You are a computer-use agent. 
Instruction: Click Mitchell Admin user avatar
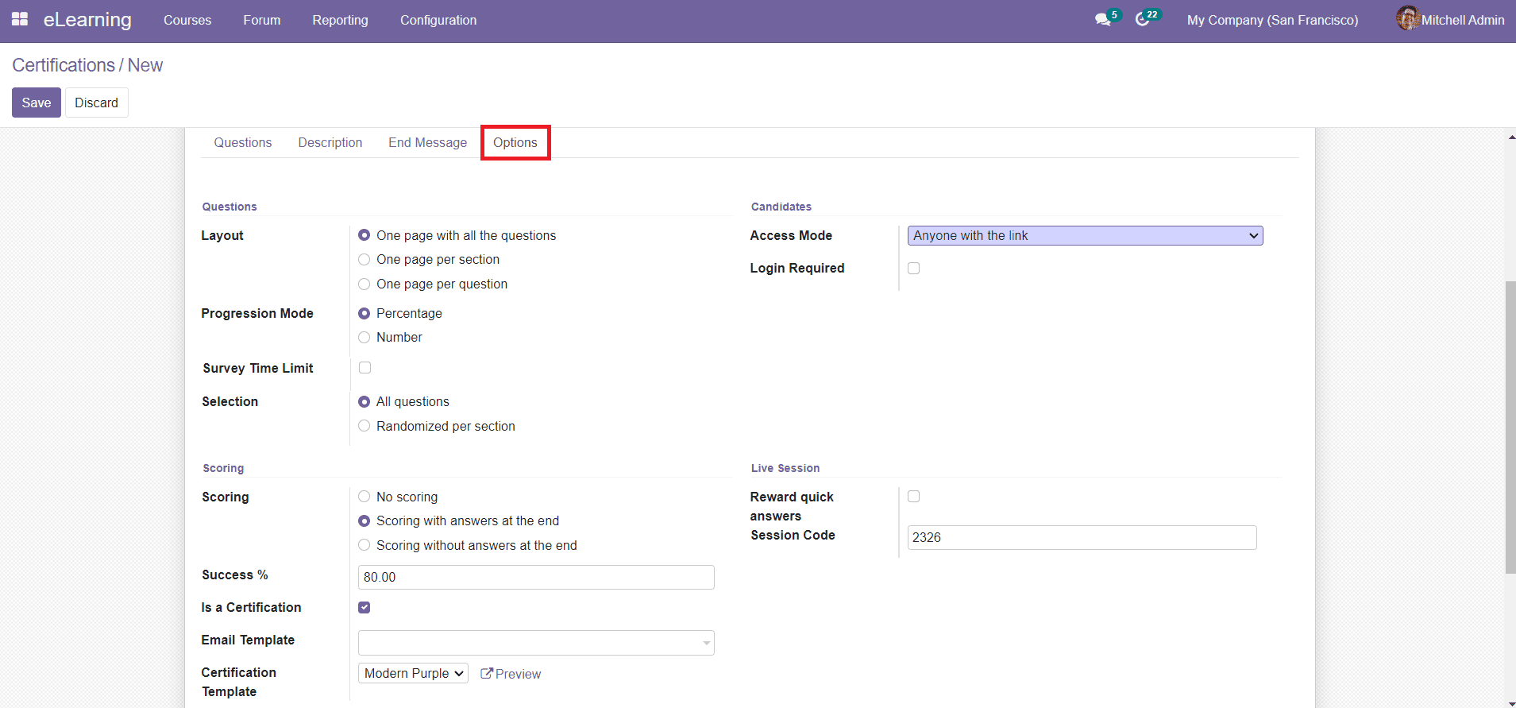click(1407, 18)
